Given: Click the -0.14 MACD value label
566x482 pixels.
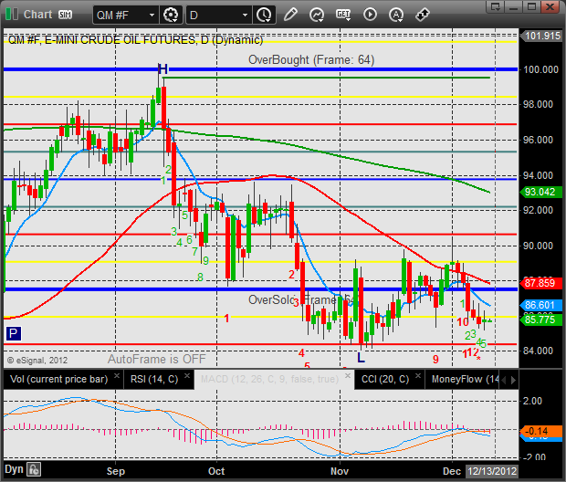Looking at the screenshot, I should pyautogui.click(x=540, y=431).
